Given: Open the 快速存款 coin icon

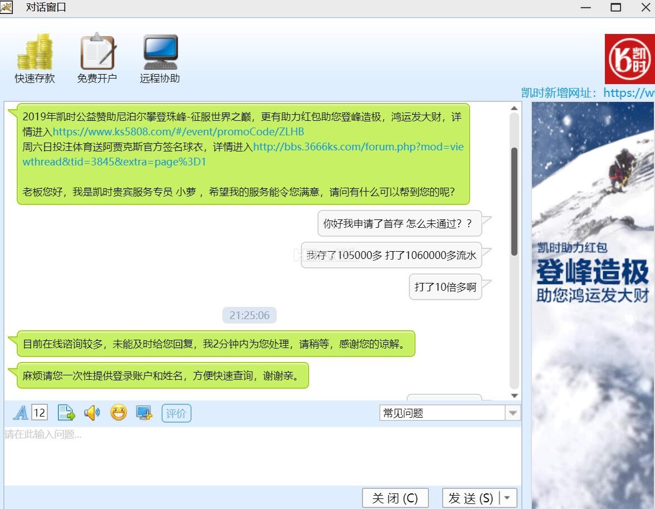Looking at the screenshot, I should click(x=35, y=52).
